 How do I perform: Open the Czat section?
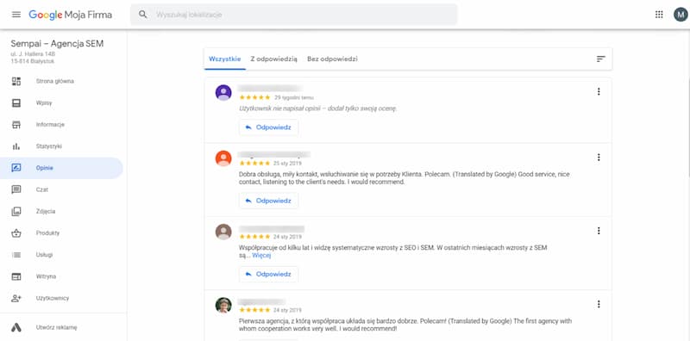(61, 189)
